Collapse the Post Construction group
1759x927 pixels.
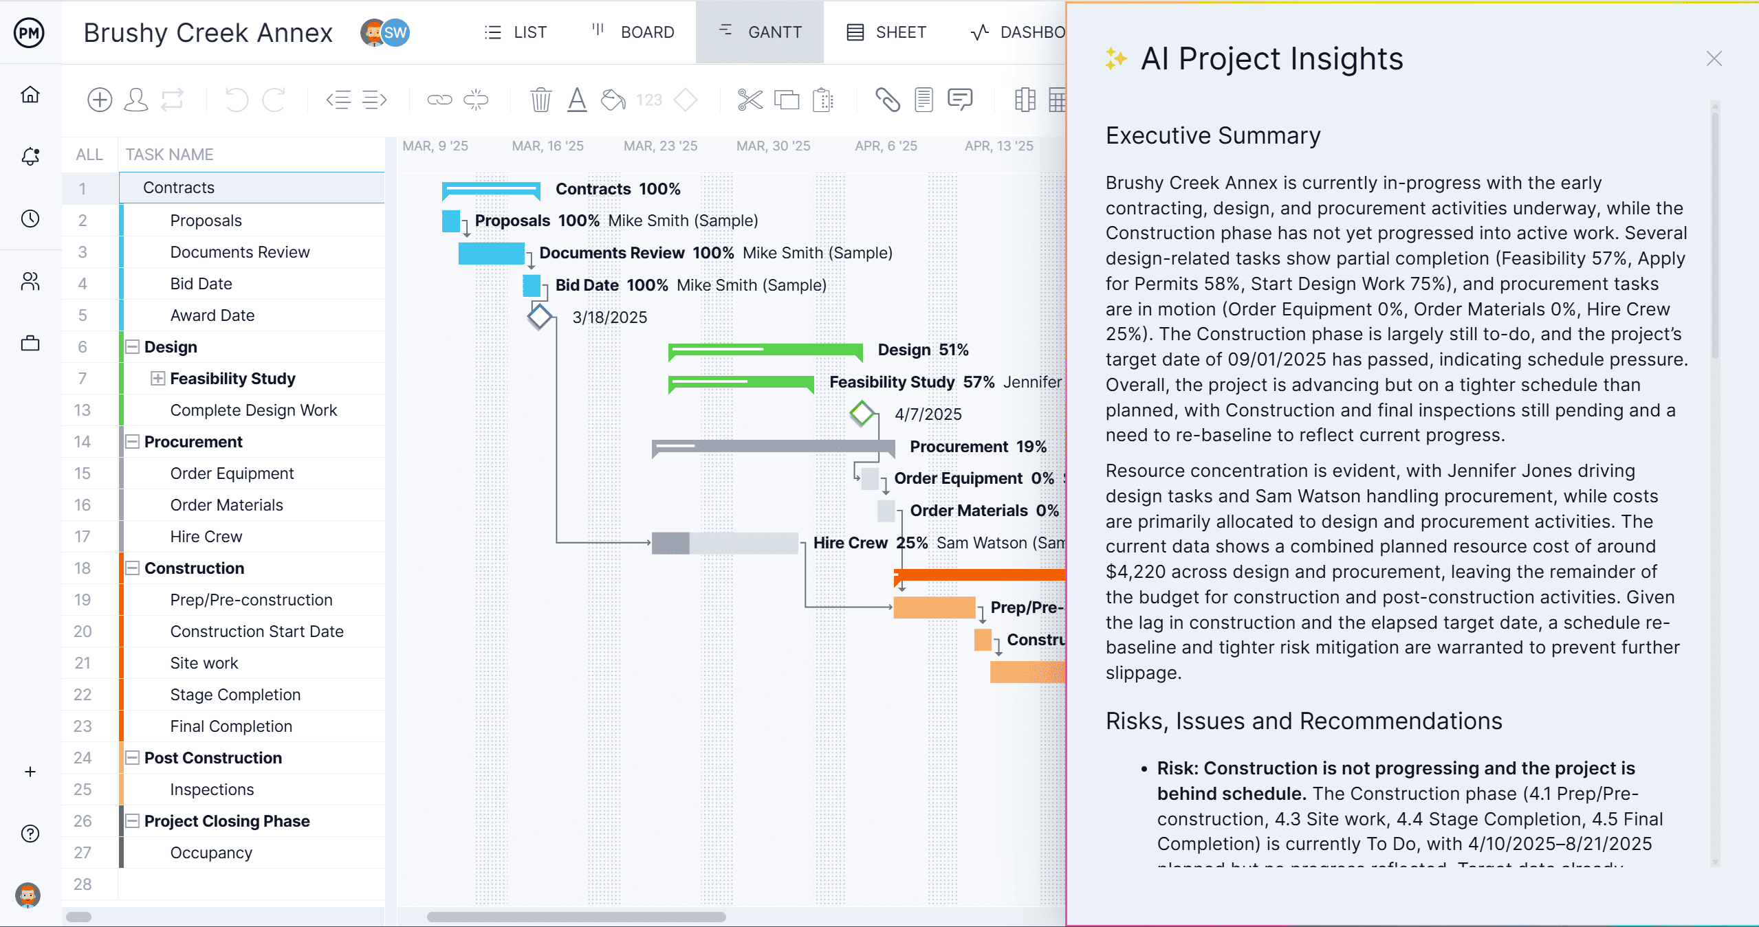pyautogui.click(x=133, y=758)
